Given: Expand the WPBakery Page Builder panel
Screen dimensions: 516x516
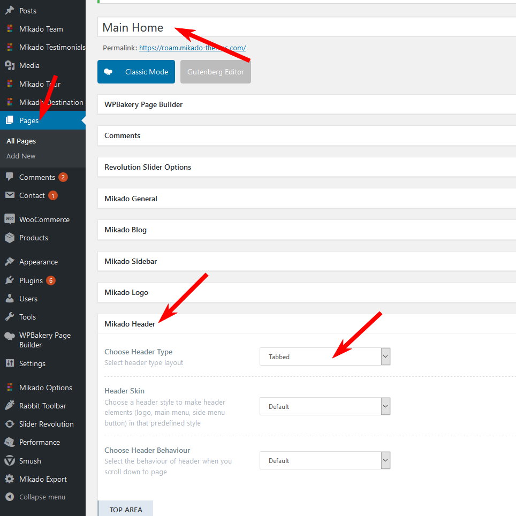Looking at the screenshot, I should (307, 104).
